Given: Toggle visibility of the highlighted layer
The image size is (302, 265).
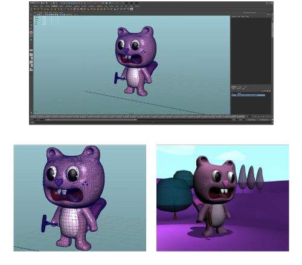Looking at the screenshot, I should click(x=233, y=95).
